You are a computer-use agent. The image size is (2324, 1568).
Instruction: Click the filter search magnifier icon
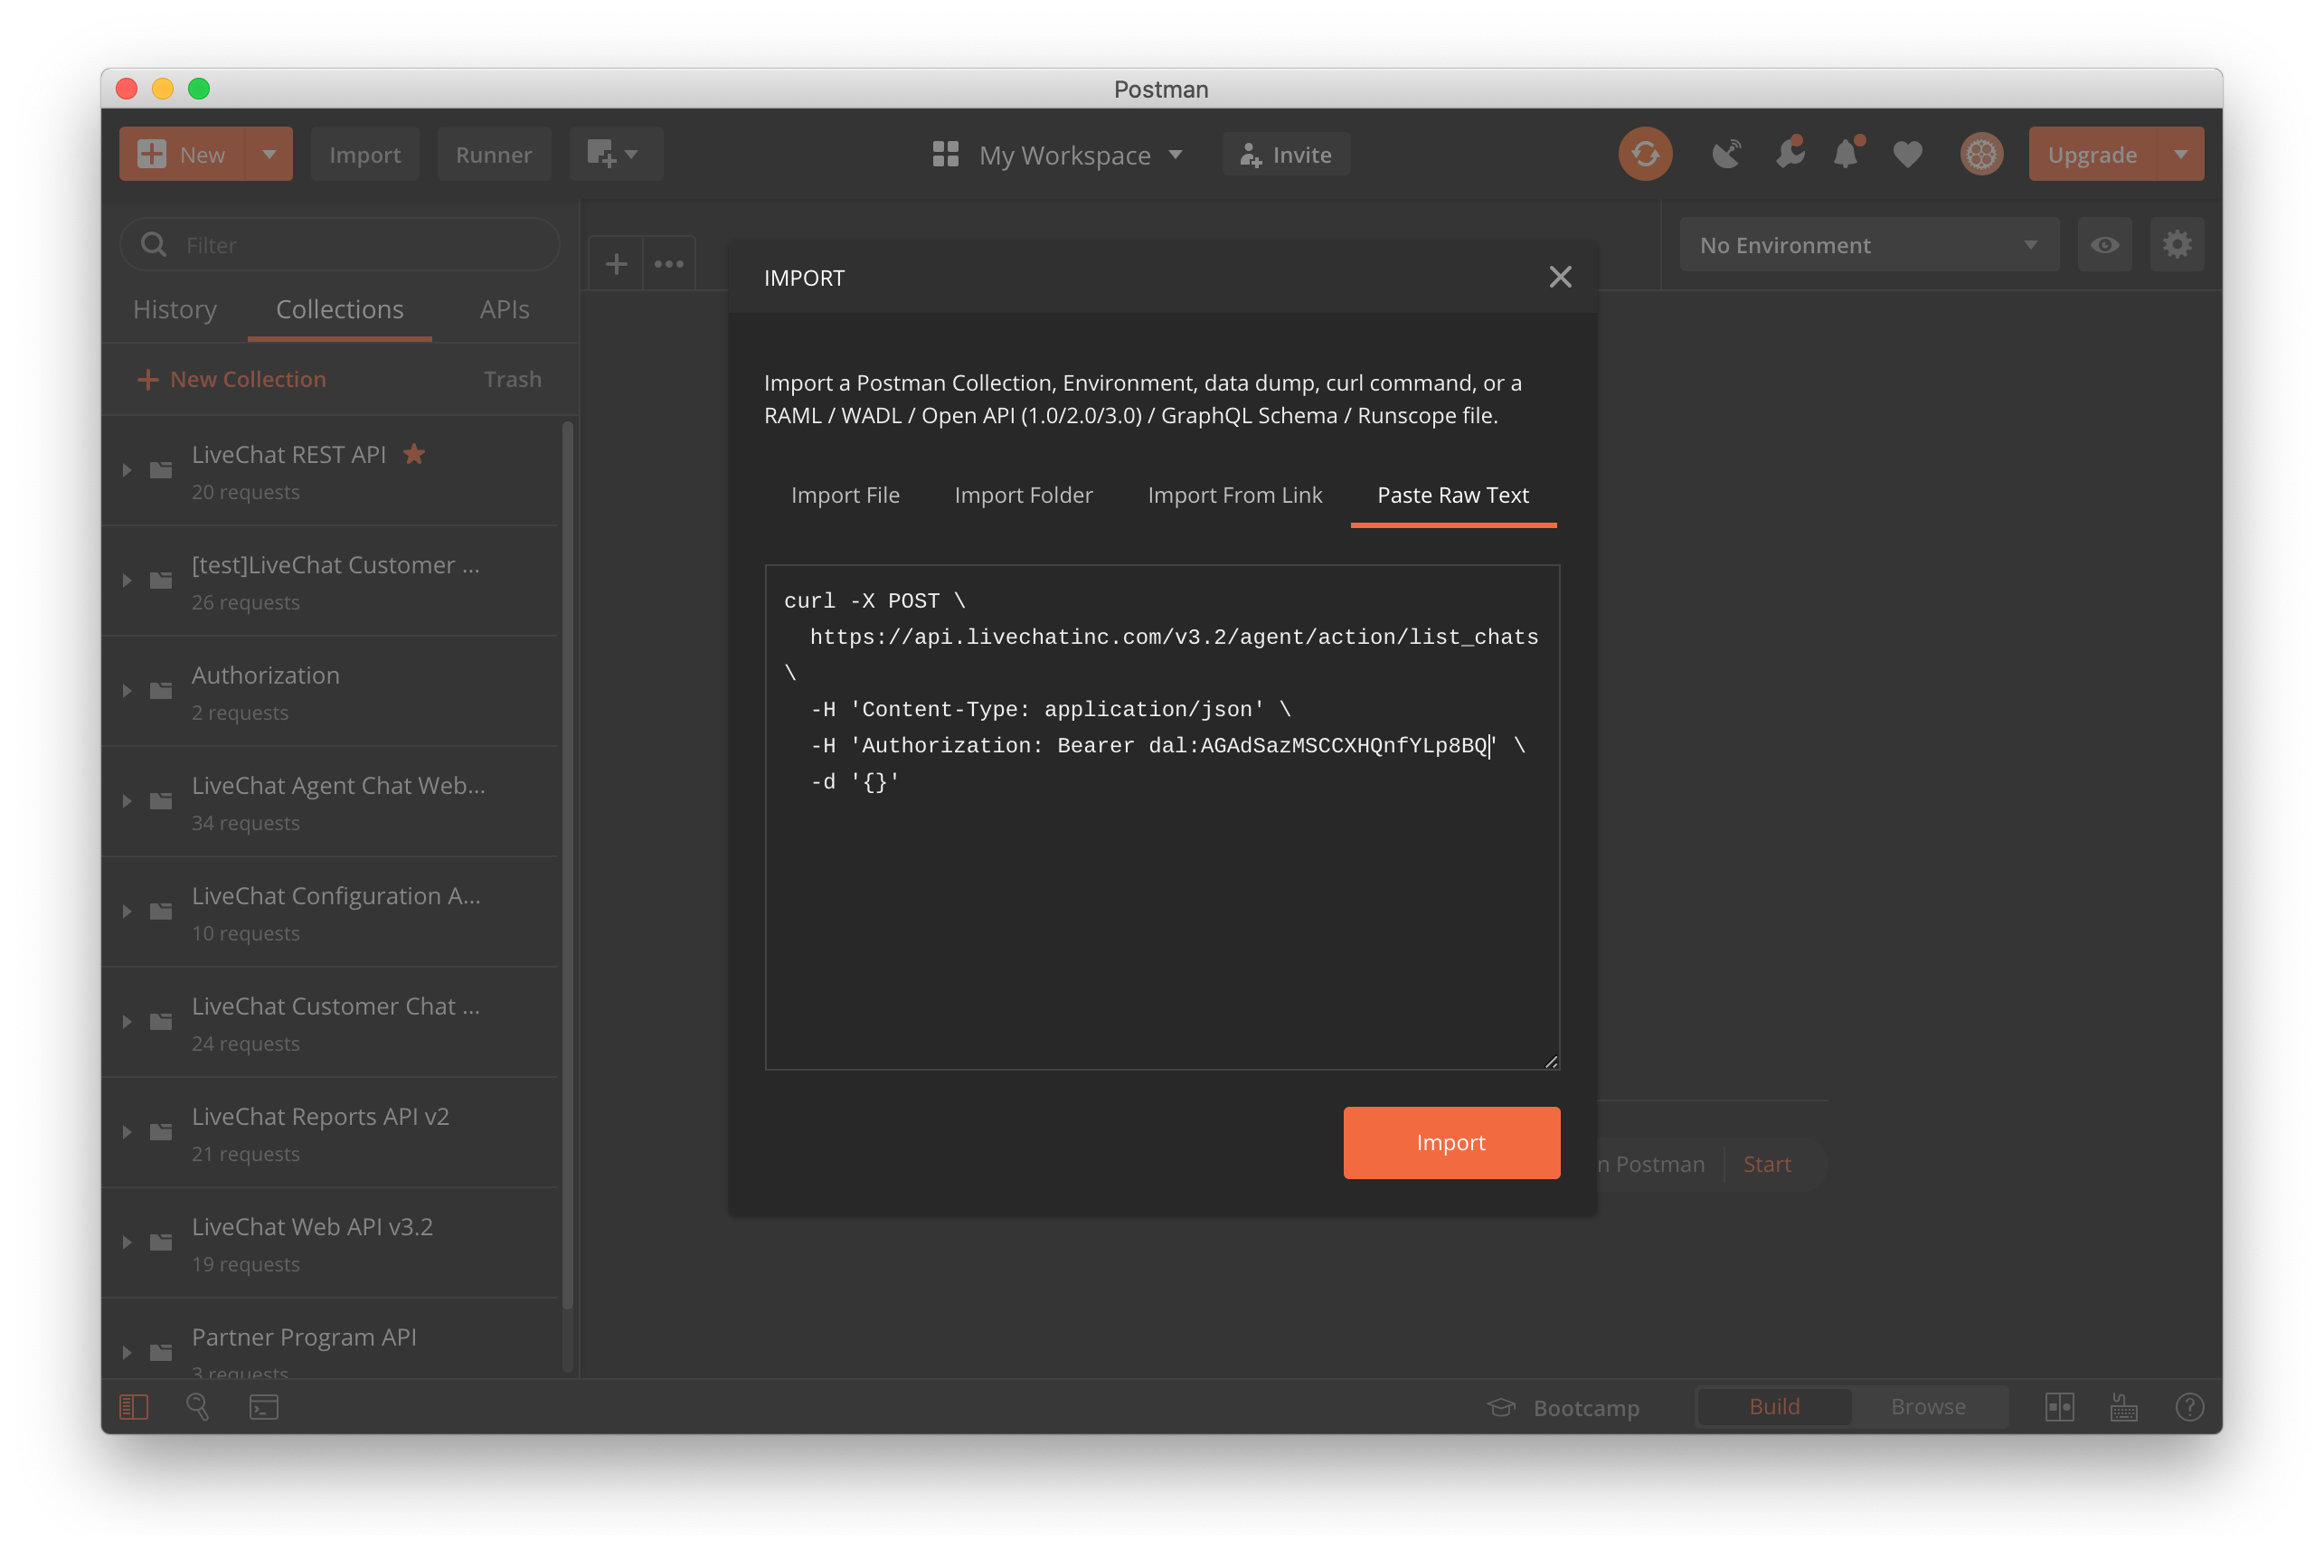click(153, 244)
